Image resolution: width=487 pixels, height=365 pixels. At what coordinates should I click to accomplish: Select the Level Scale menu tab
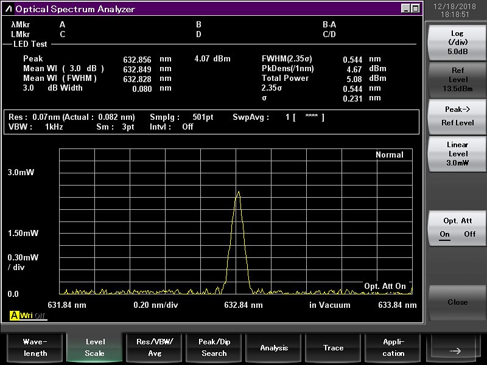pos(94,347)
